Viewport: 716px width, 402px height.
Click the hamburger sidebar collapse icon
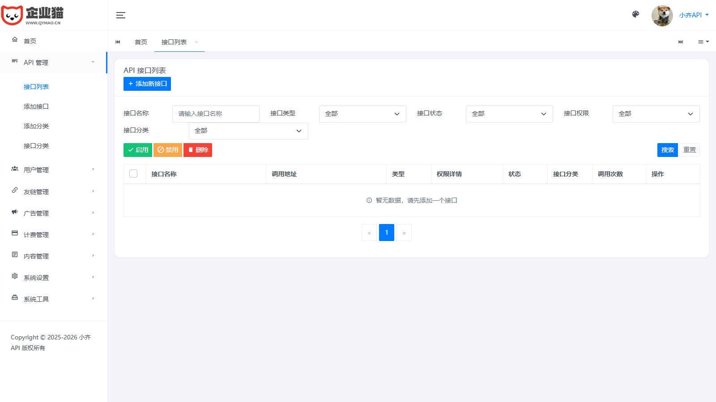(121, 15)
